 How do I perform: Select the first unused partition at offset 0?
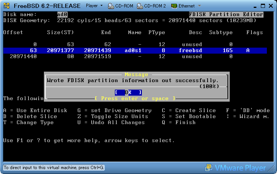(135, 44)
